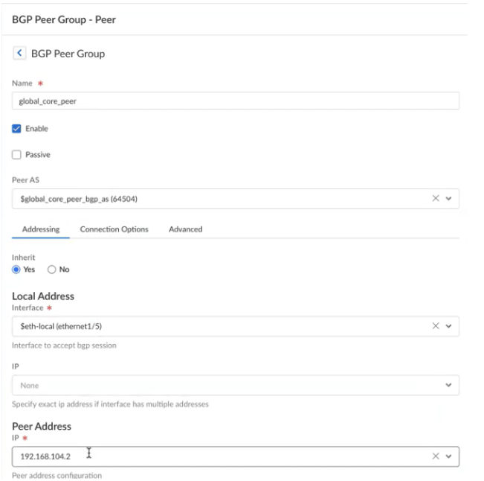Click the BGP Peer Group breadcrumb title

click(x=68, y=54)
